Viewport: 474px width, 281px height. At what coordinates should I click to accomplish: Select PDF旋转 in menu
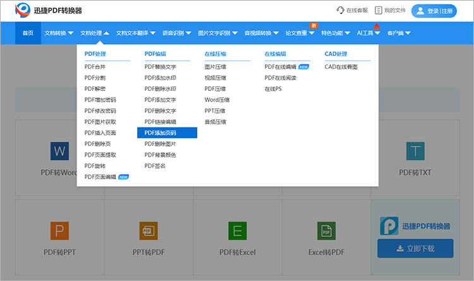pos(95,166)
